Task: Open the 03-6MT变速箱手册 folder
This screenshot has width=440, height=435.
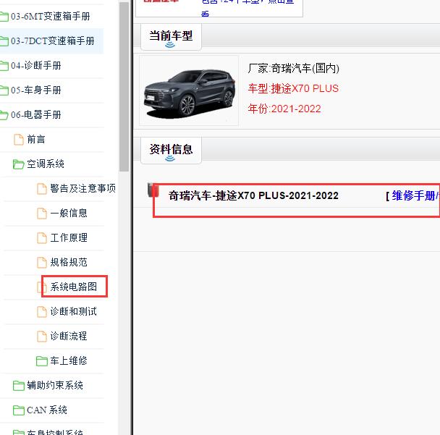Action: click(50, 16)
